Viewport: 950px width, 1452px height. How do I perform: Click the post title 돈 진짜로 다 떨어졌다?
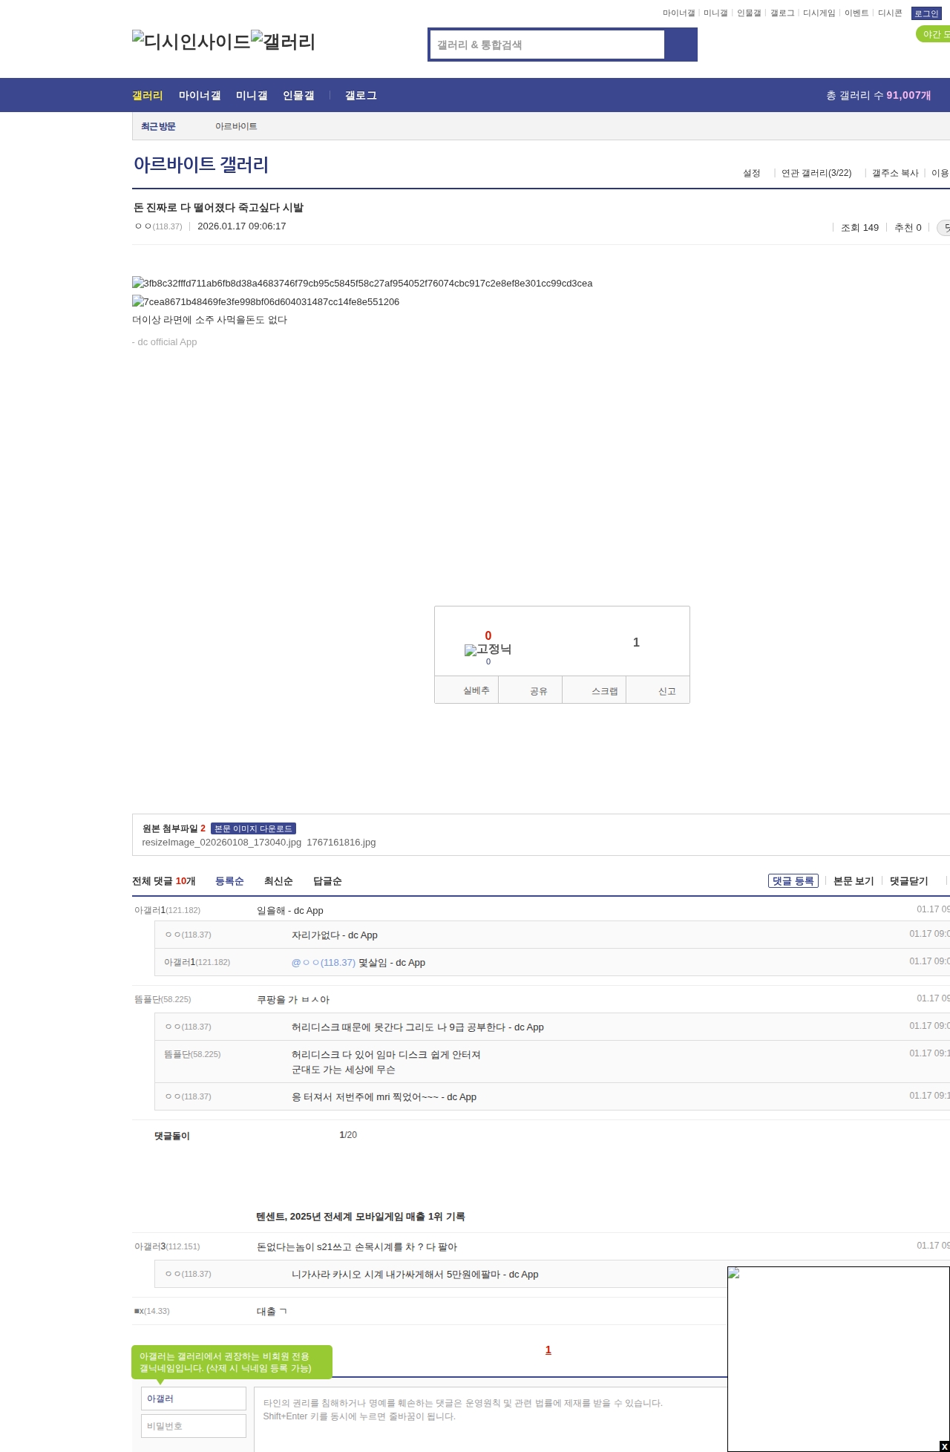[218, 207]
